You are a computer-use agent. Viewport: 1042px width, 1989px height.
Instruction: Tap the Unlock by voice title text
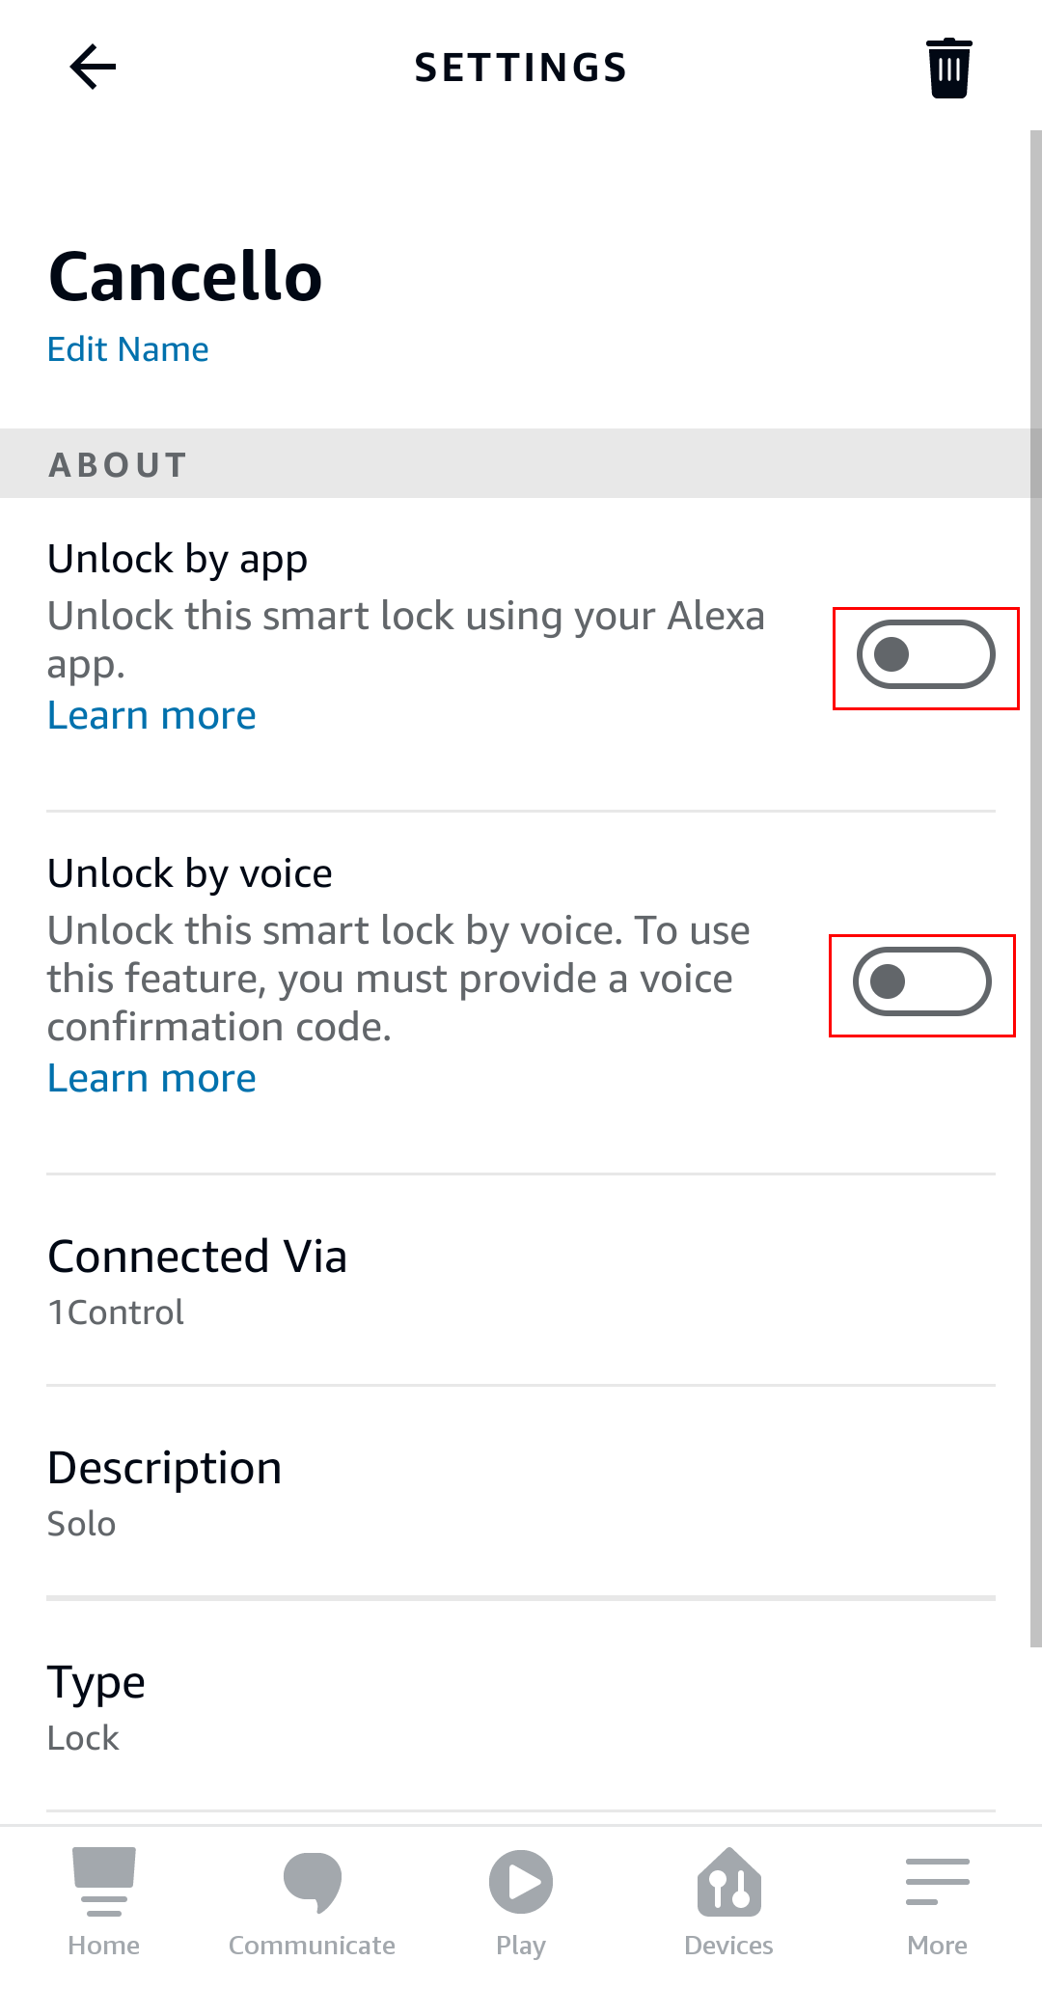pos(190,873)
